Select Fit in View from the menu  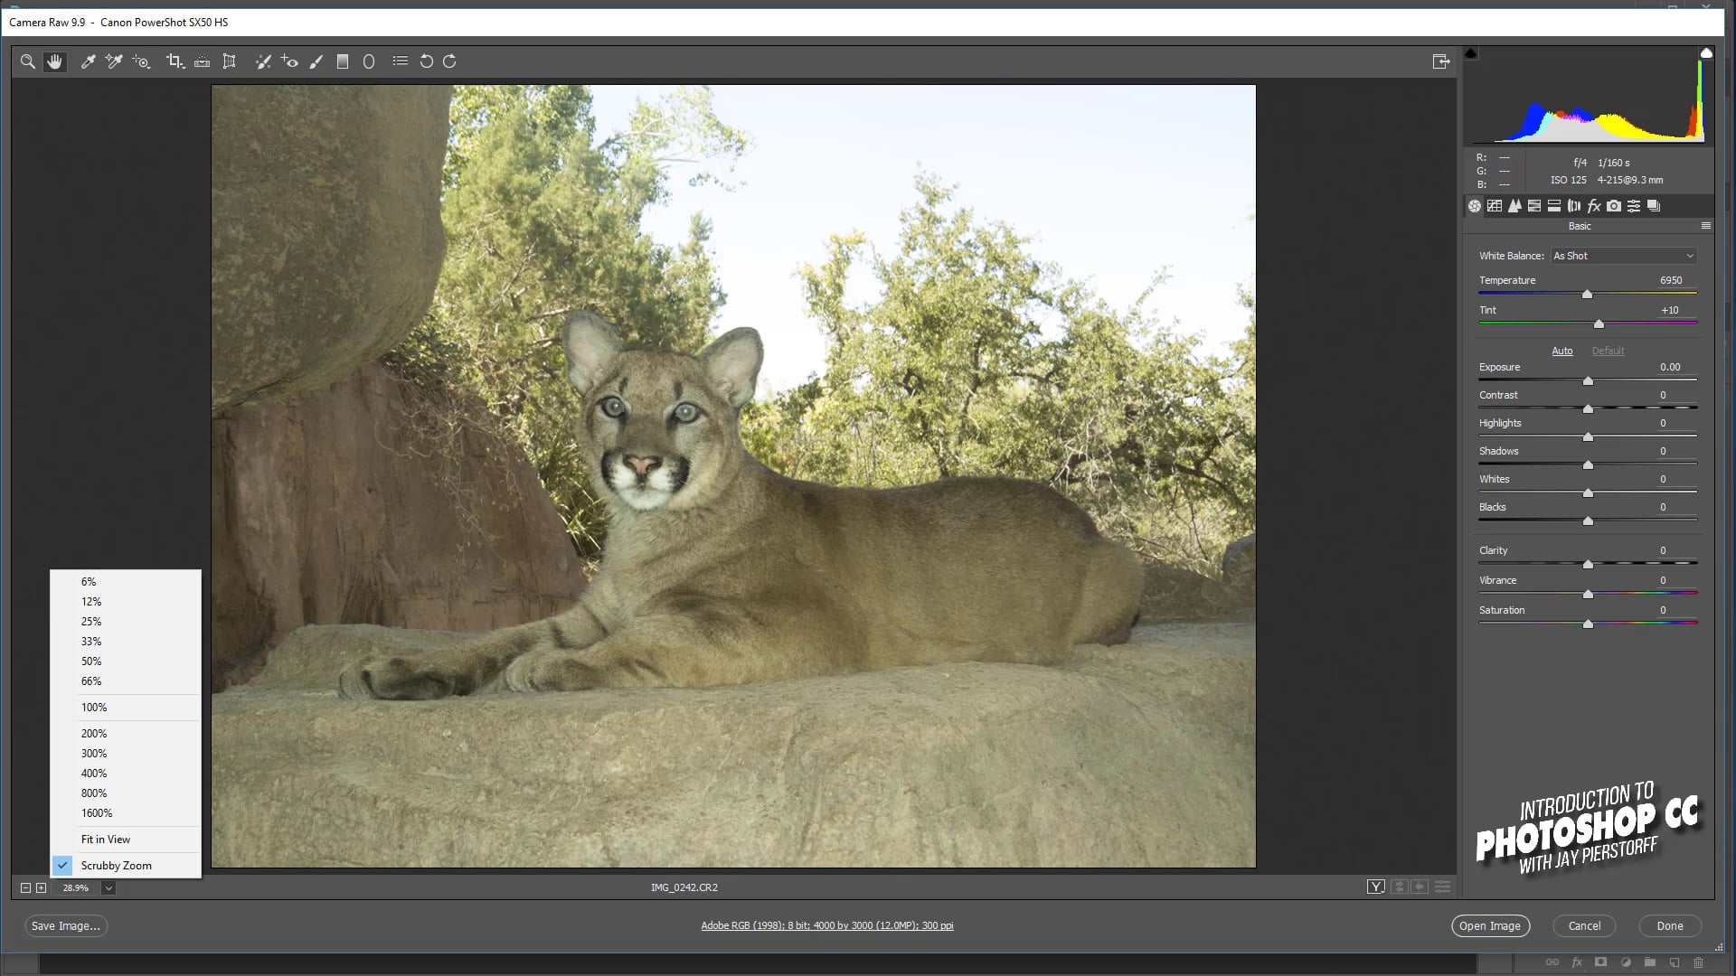pos(106,839)
